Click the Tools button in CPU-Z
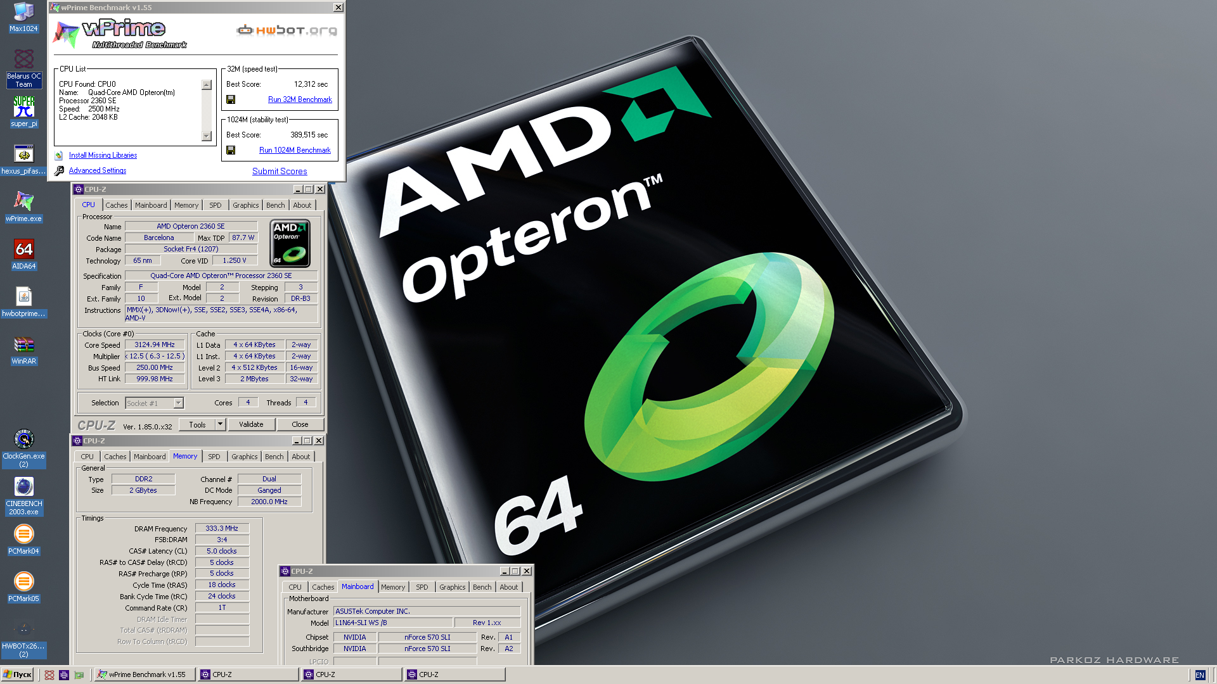 click(x=197, y=424)
